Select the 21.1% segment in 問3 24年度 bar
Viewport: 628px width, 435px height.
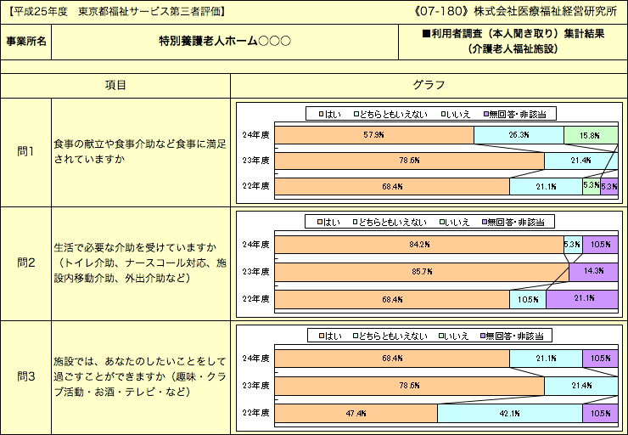click(x=546, y=359)
